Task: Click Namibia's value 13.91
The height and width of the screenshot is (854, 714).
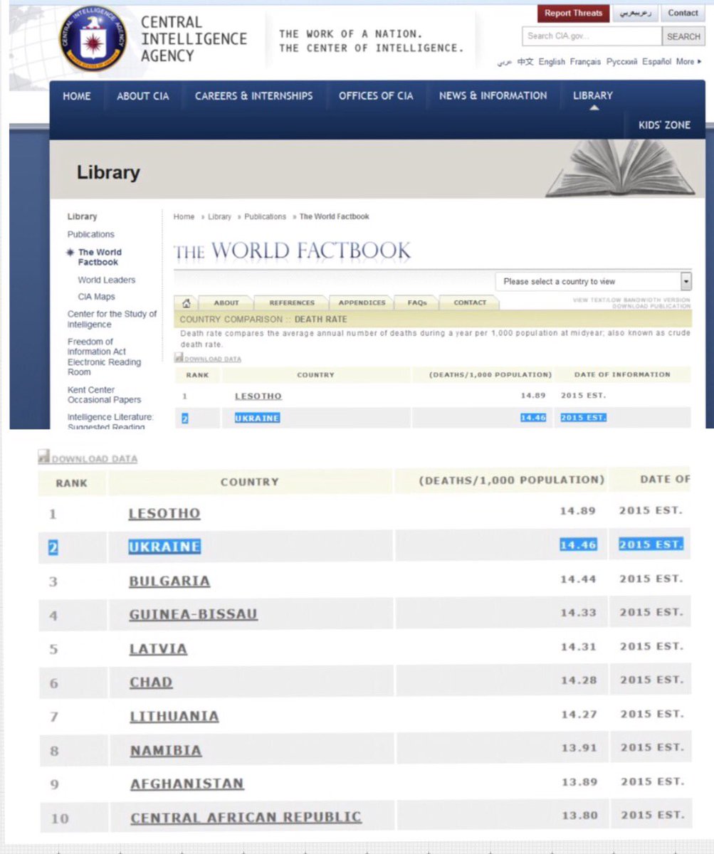Action: coord(579,748)
